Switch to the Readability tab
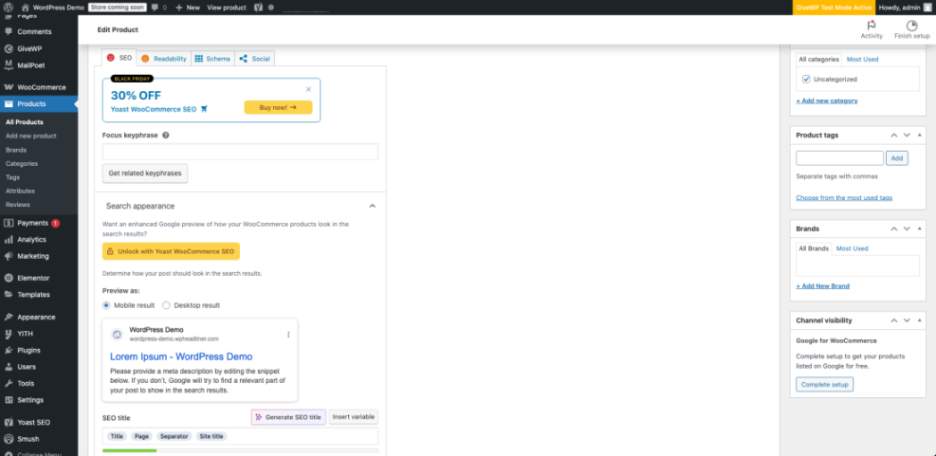This screenshot has width=936, height=456. pos(163,59)
